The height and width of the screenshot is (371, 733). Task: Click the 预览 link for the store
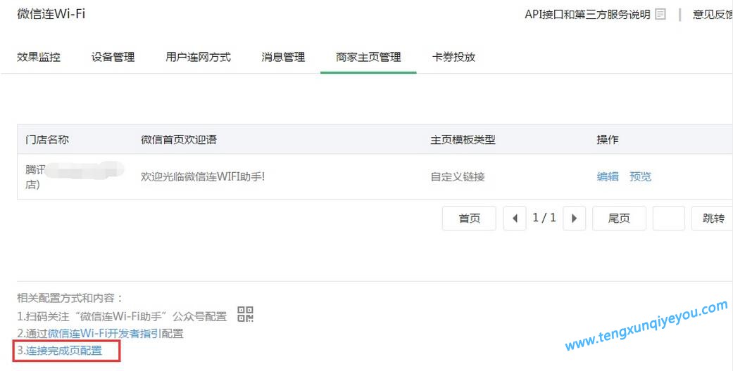pos(641,176)
